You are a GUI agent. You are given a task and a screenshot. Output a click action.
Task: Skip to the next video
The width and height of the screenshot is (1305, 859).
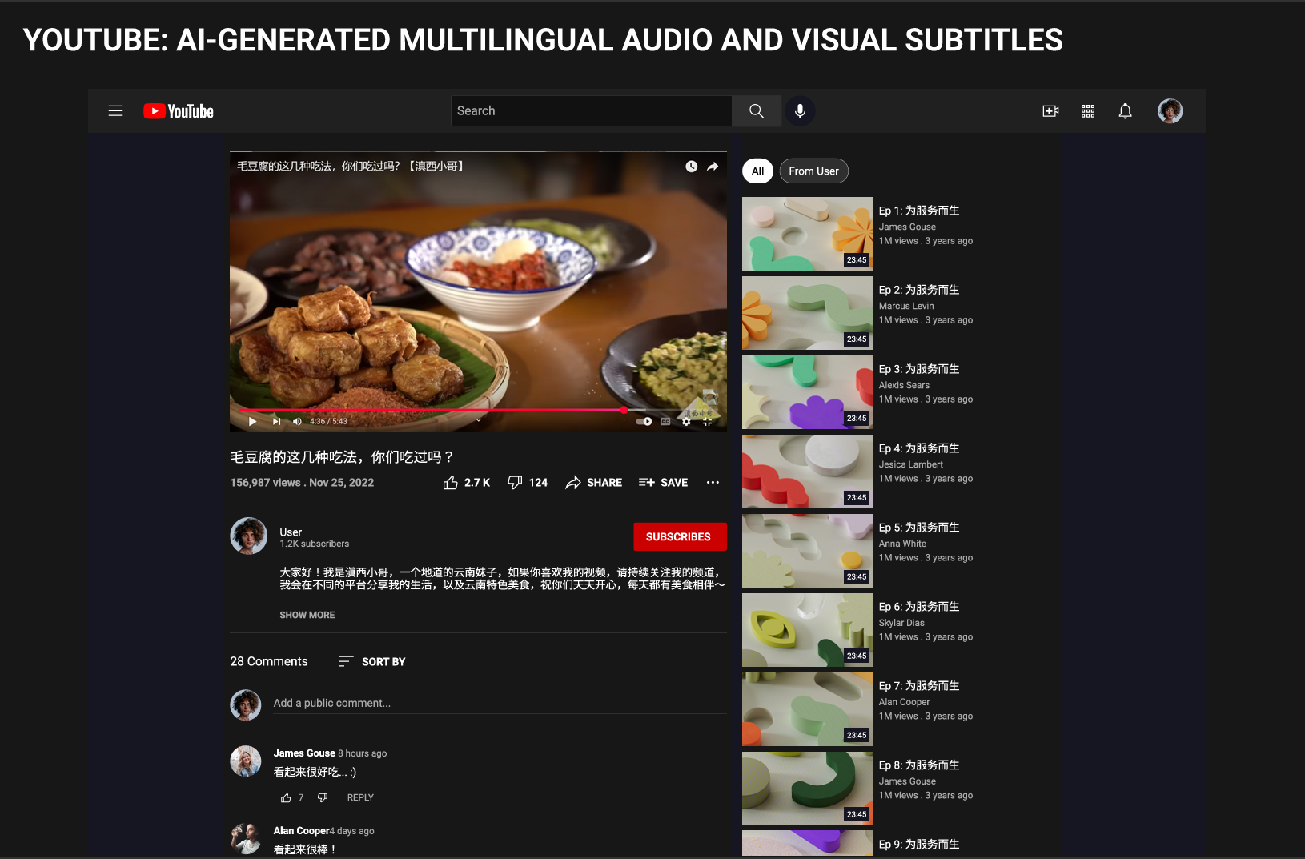tap(275, 421)
